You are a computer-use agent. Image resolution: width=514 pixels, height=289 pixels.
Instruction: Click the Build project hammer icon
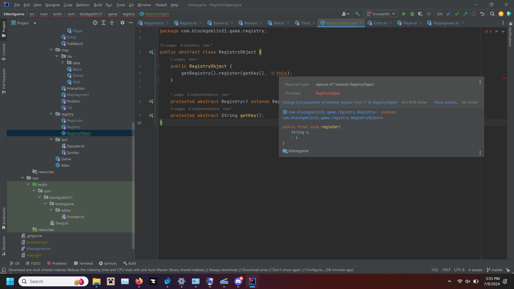[x=357, y=14]
